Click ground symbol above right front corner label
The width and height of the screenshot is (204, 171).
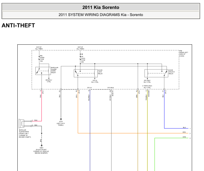[41, 146]
